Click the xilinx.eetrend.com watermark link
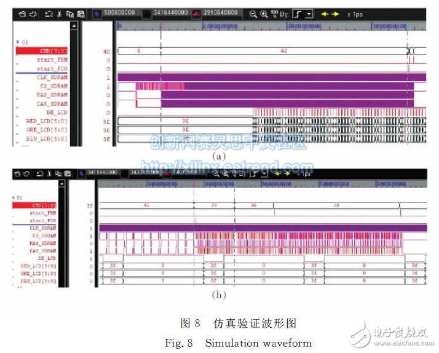The height and width of the screenshot is (353, 439). 225,167
